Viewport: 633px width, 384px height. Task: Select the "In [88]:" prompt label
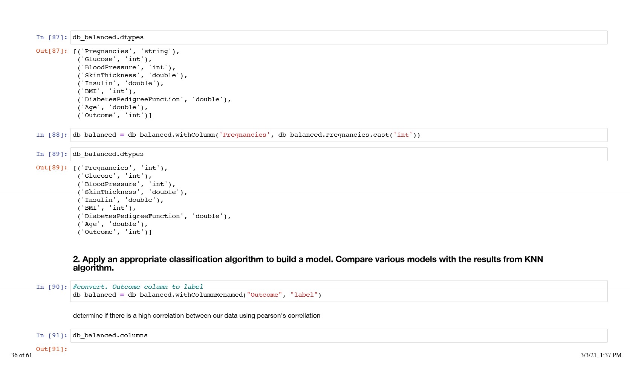[52, 135]
